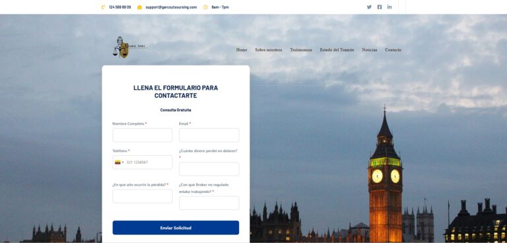This screenshot has height=243, width=507.
Task: Focus the dinero perdió en dólares field
Action: 209,169
